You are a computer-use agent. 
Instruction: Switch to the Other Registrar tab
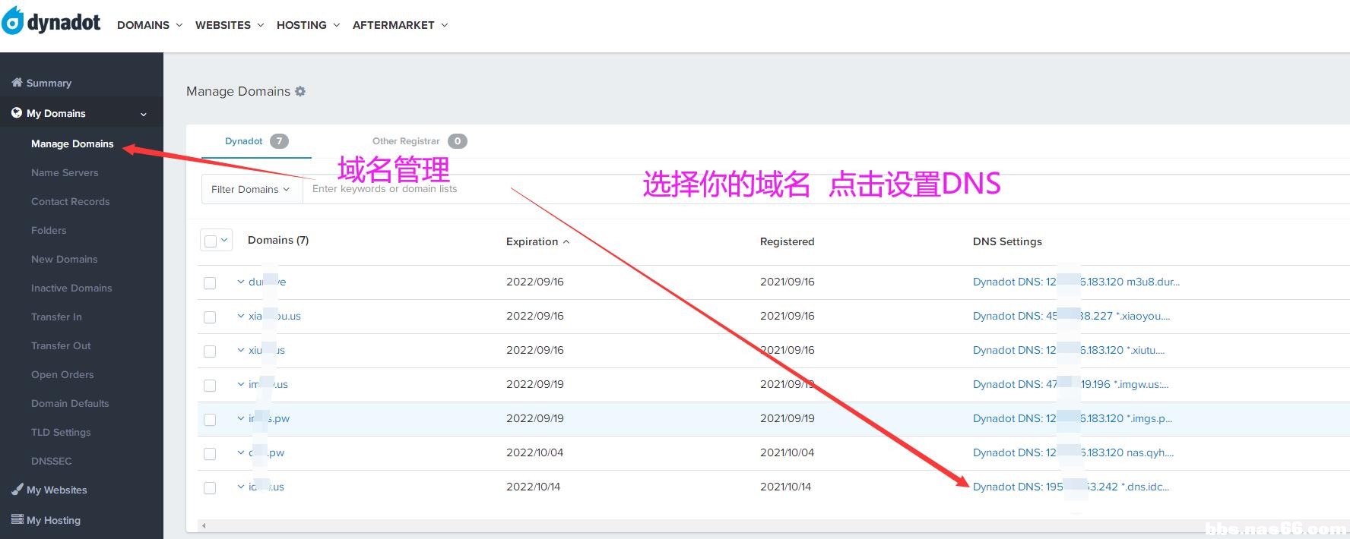[x=419, y=141]
